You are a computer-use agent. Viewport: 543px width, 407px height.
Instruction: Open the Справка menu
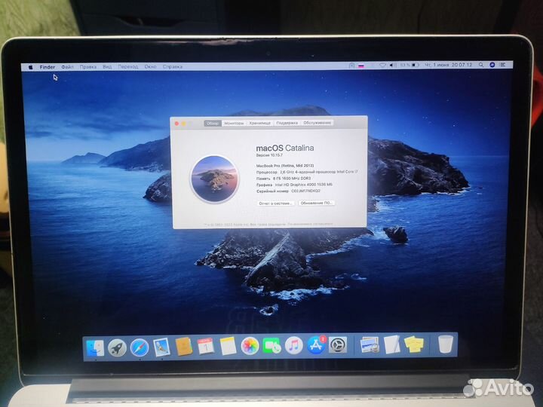click(x=173, y=66)
